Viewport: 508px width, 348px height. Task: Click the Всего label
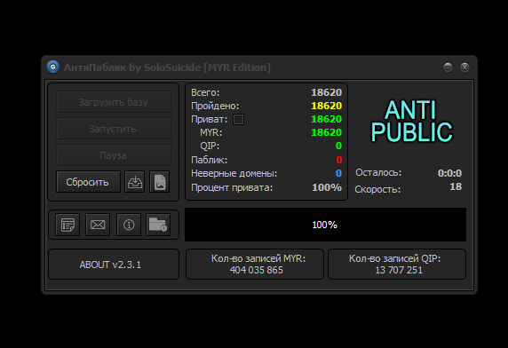[205, 92]
